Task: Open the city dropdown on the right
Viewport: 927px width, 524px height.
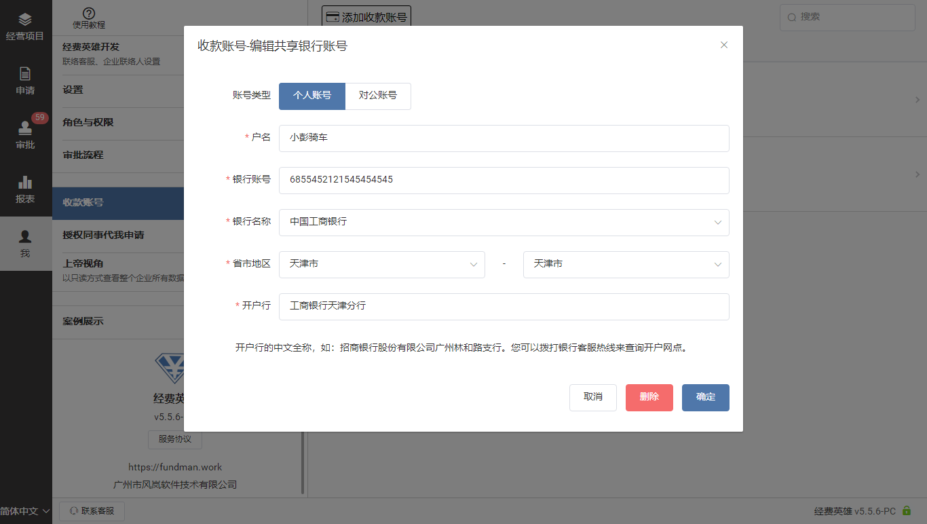Action: (x=626, y=264)
